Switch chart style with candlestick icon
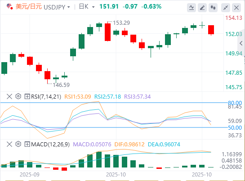 (213, 8)
